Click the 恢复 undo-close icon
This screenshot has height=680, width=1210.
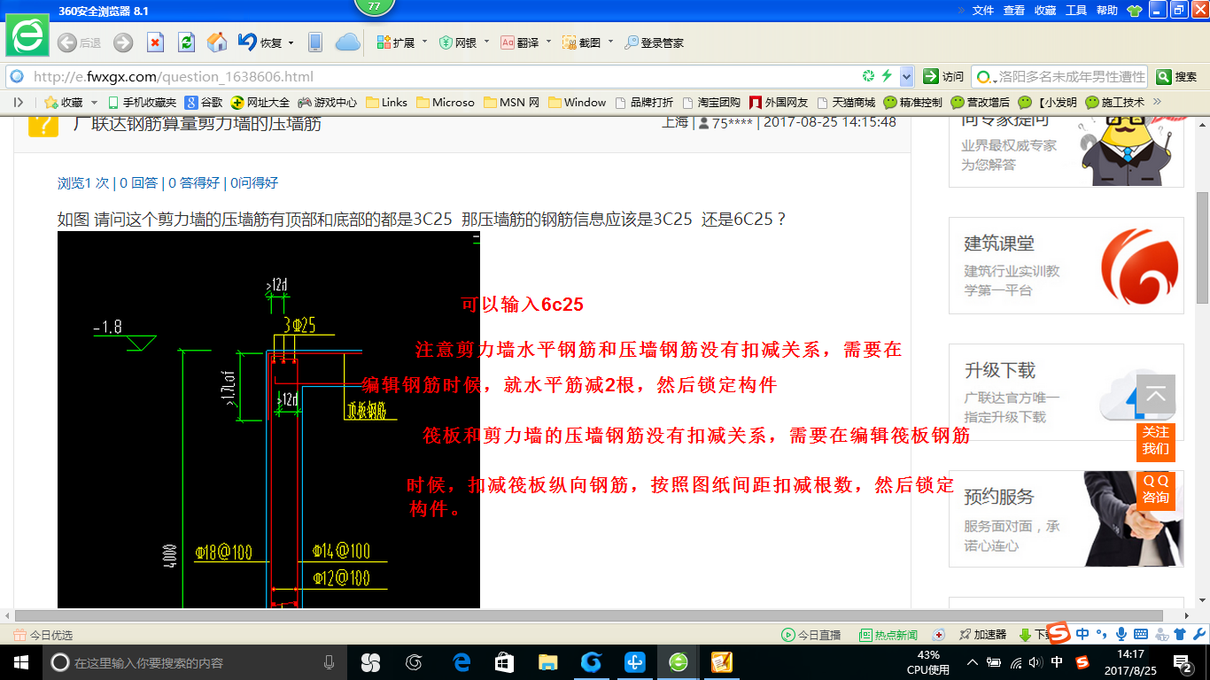[x=248, y=42]
